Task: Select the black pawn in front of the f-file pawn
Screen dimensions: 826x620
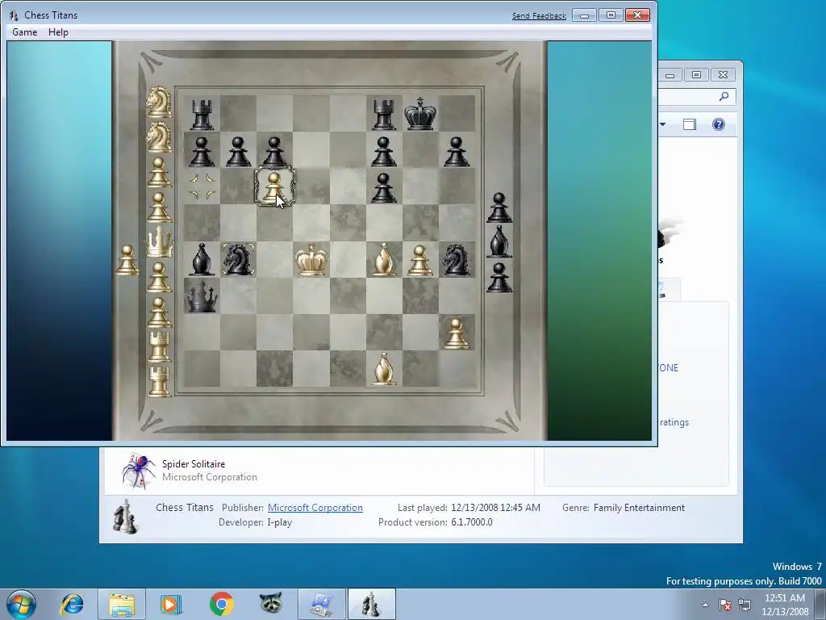Action: [384, 187]
